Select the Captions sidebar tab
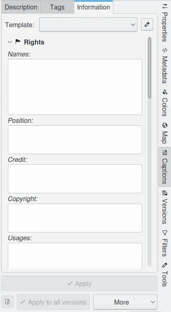The height and width of the screenshot is (312, 171). (x=165, y=167)
